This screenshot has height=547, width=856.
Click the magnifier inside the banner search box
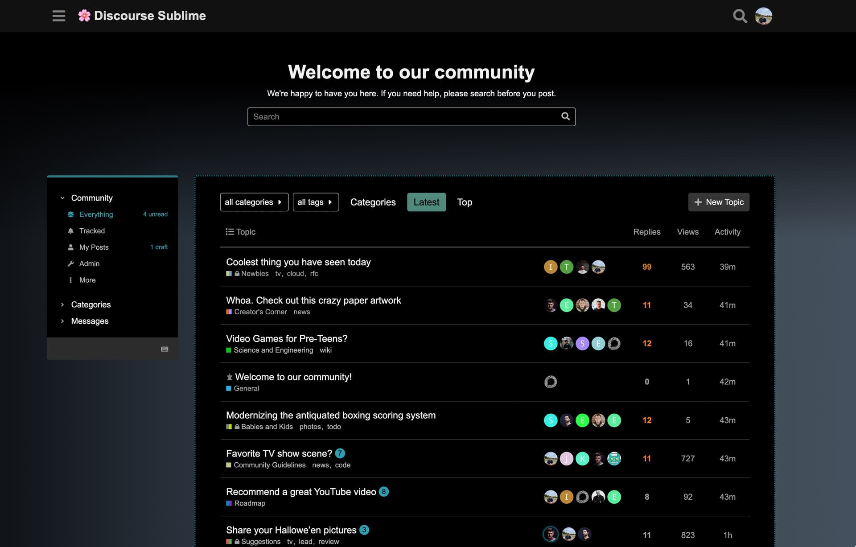565,116
